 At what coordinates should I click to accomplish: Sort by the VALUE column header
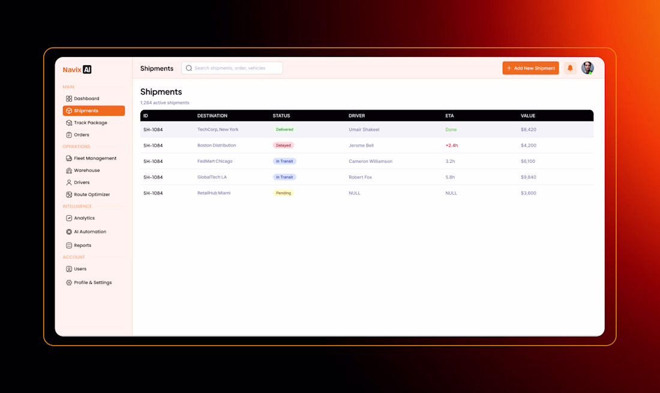[x=528, y=116]
